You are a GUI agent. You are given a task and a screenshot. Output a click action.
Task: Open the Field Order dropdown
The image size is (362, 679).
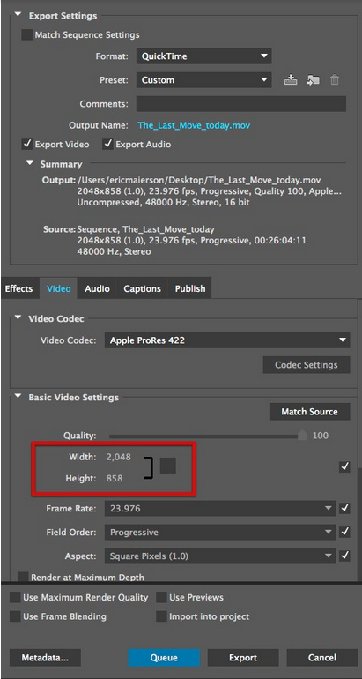220,533
